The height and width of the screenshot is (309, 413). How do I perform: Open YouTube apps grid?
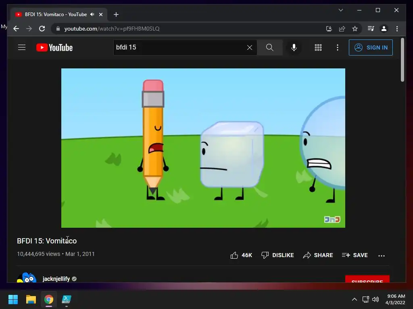tap(318, 47)
